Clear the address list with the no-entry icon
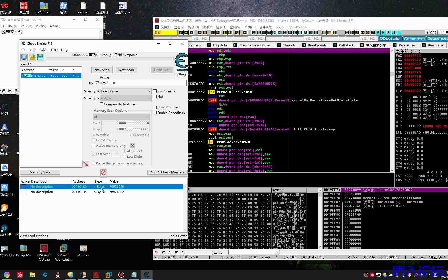Image resolution: width=448 pixels, height=280 pixels. [103, 172]
